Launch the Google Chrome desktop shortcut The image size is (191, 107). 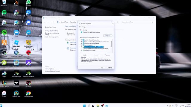tap(28, 94)
